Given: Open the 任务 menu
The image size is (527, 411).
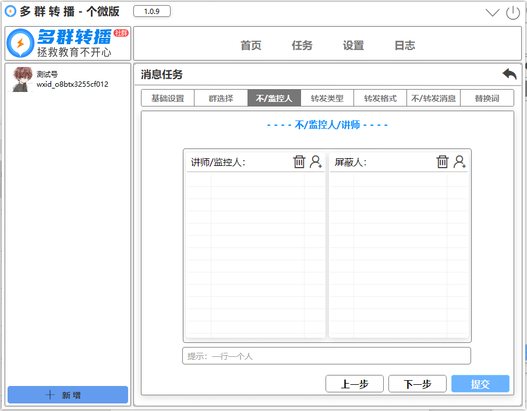Looking at the screenshot, I should click(302, 45).
